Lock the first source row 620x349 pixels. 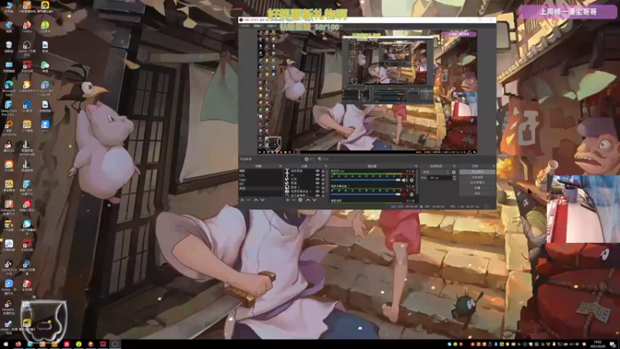tap(323, 171)
